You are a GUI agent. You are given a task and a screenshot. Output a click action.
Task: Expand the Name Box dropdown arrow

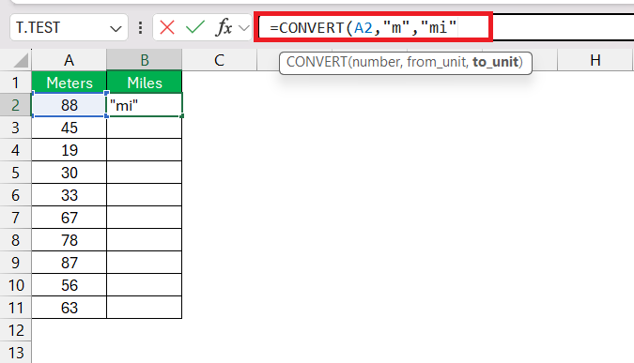[x=116, y=29]
